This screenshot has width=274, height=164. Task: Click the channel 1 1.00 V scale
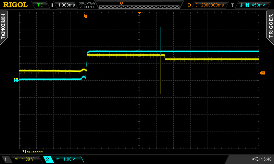click(28, 159)
